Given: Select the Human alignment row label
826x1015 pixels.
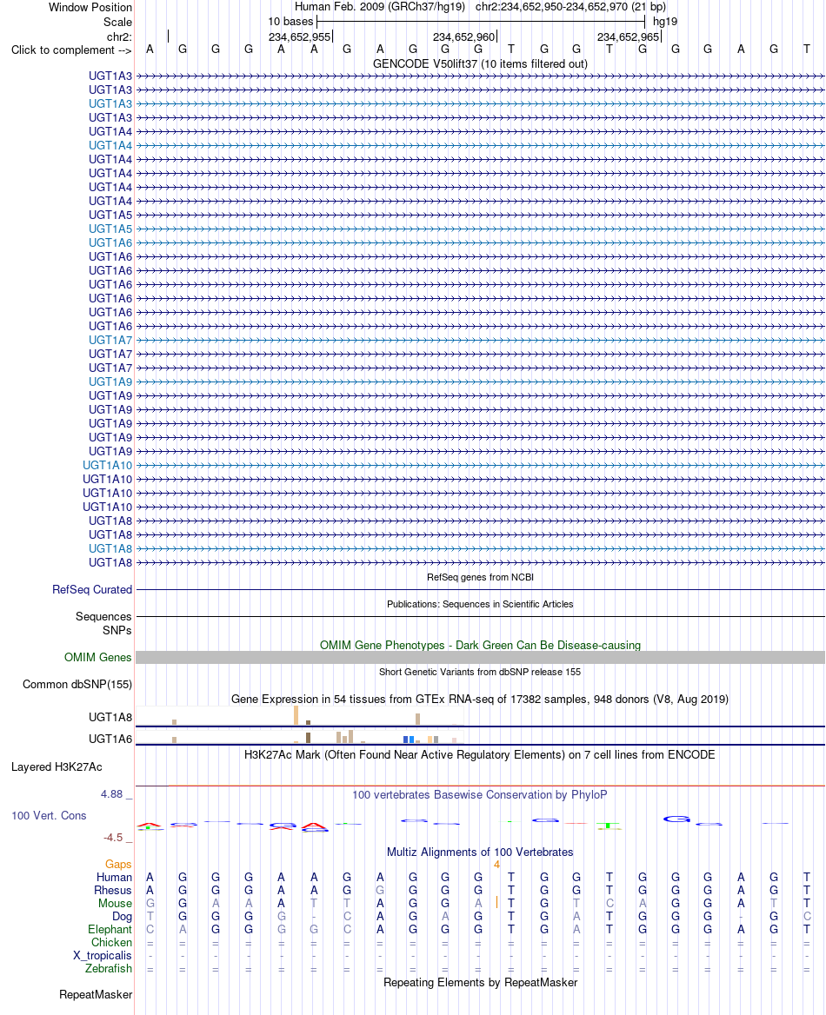Looking at the screenshot, I should (114, 877).
